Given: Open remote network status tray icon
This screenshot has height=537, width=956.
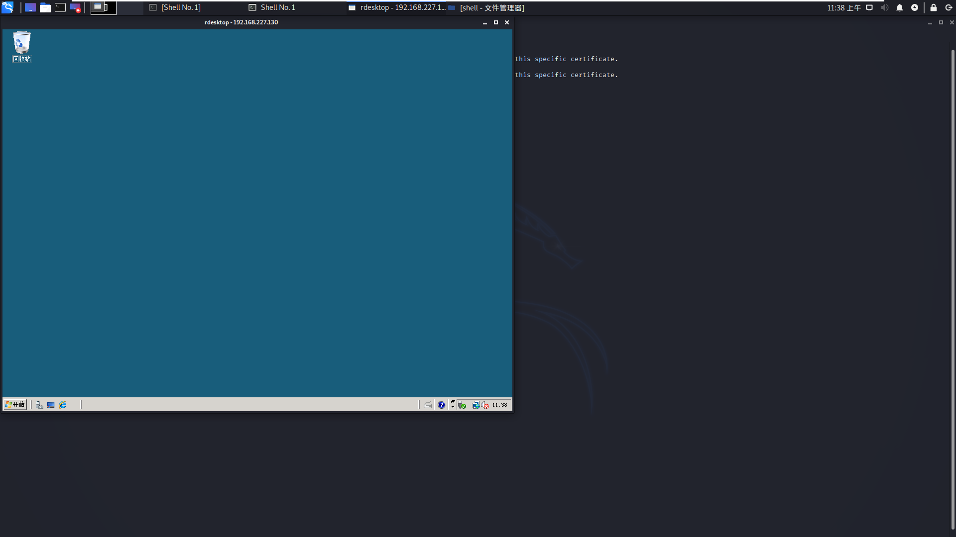Looking at the screenshot, I should 476,405.
